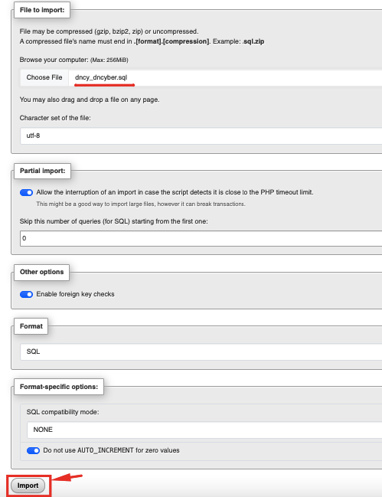Click the Import button
The width and height of the screenshot is (382, 497).
[x=28, y=486]
